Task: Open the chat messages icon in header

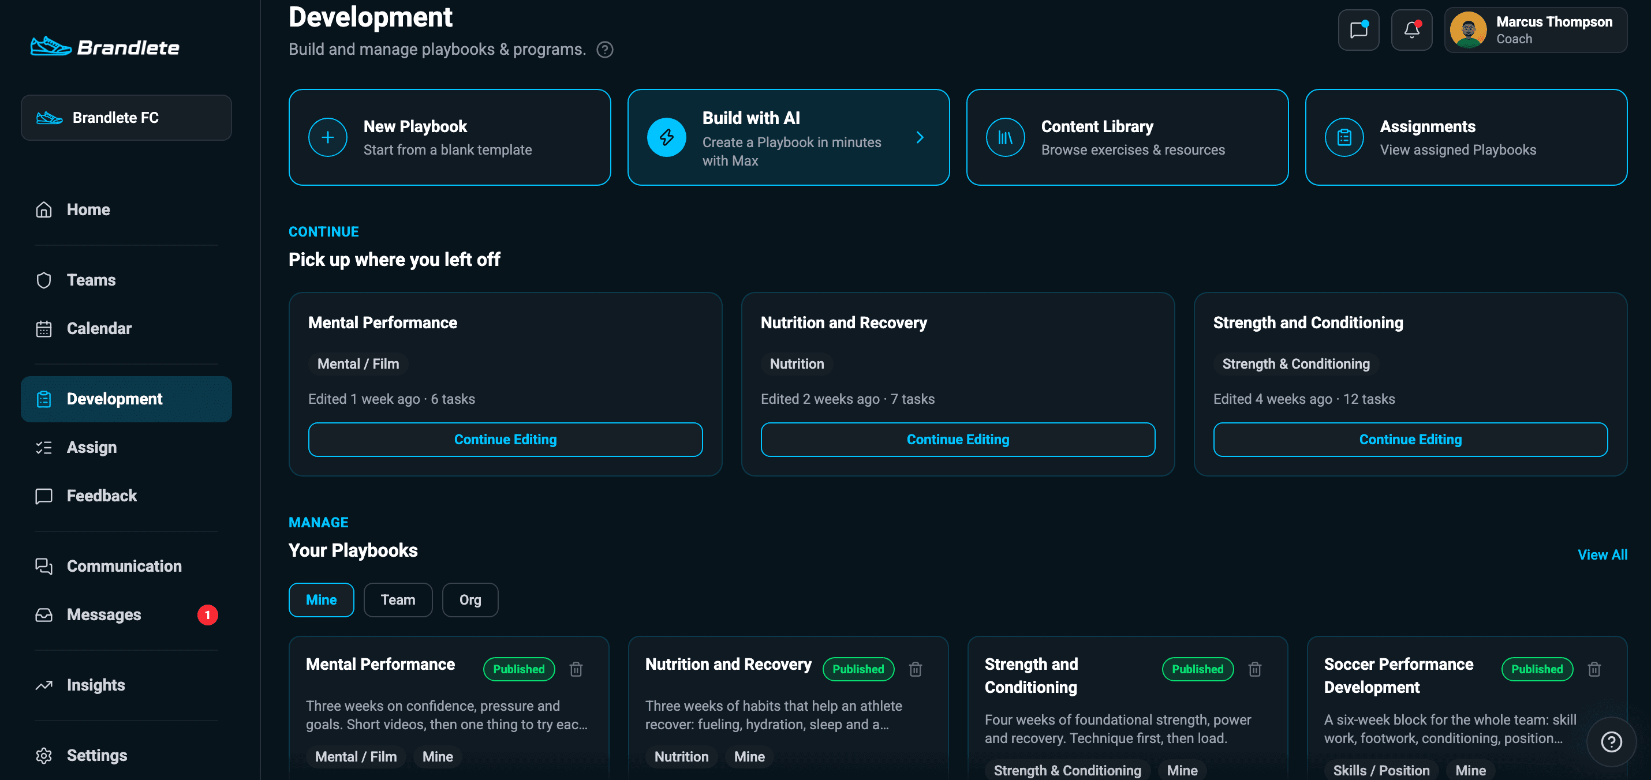Action: [x=1358, y=30]
